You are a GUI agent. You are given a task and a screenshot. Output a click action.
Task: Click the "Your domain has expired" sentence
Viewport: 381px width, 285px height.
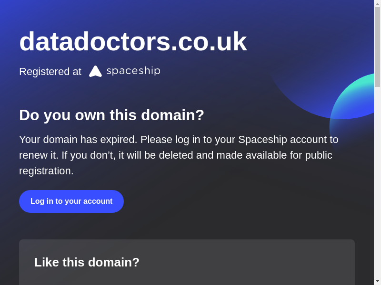click(x=78, y=140)
